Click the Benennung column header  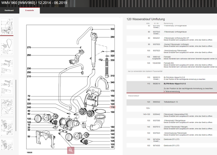pyautogui.click(x=168, y=23)
